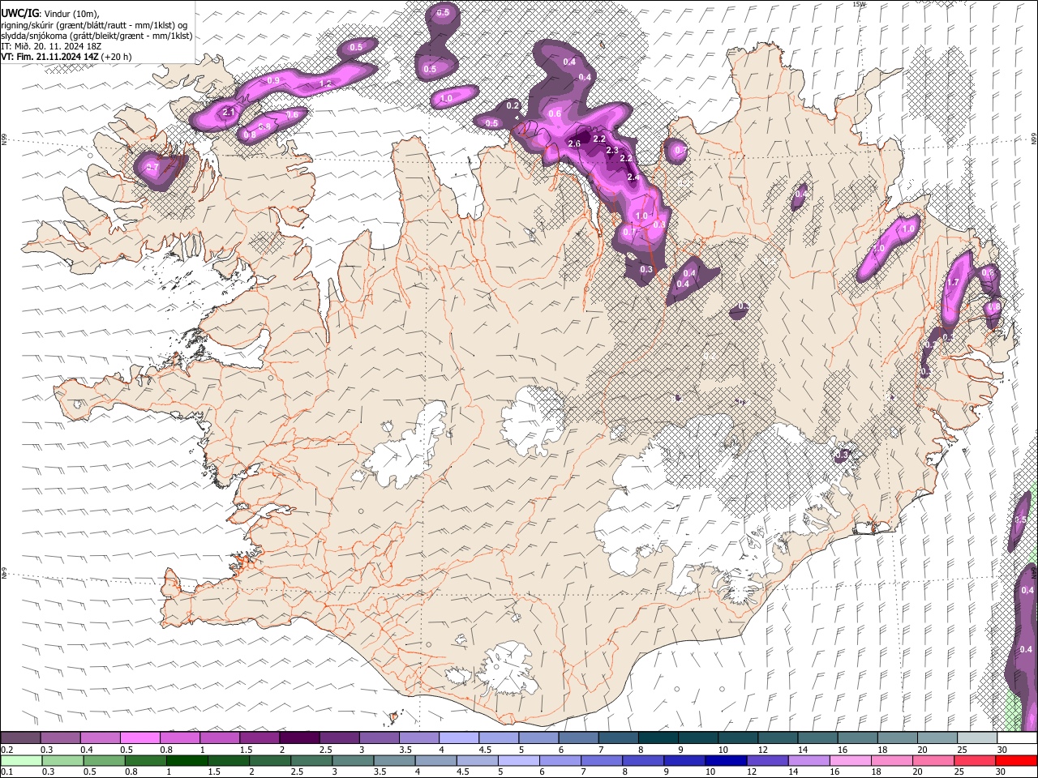Pick upper-scale lavender swatch between 4 and 4.5
This screenshot has width=1038, height=778.
click(x=458, y=738)
